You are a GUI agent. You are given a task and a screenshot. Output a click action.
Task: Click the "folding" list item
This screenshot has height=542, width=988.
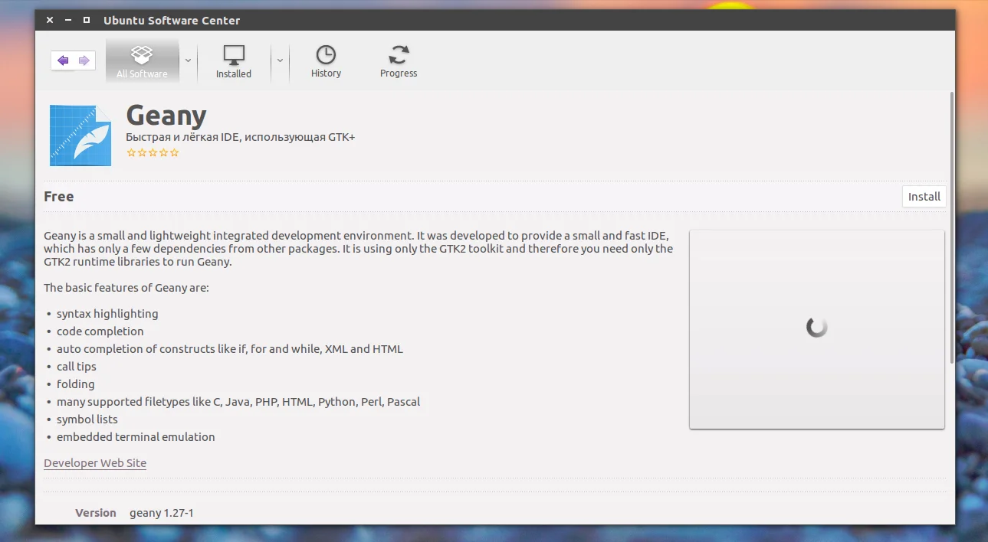tap(76, 384)
